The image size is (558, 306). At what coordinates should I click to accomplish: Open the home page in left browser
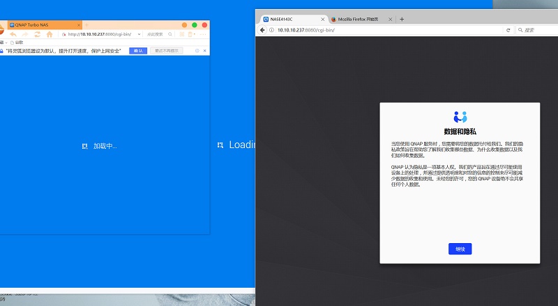[x=50, y=34]
